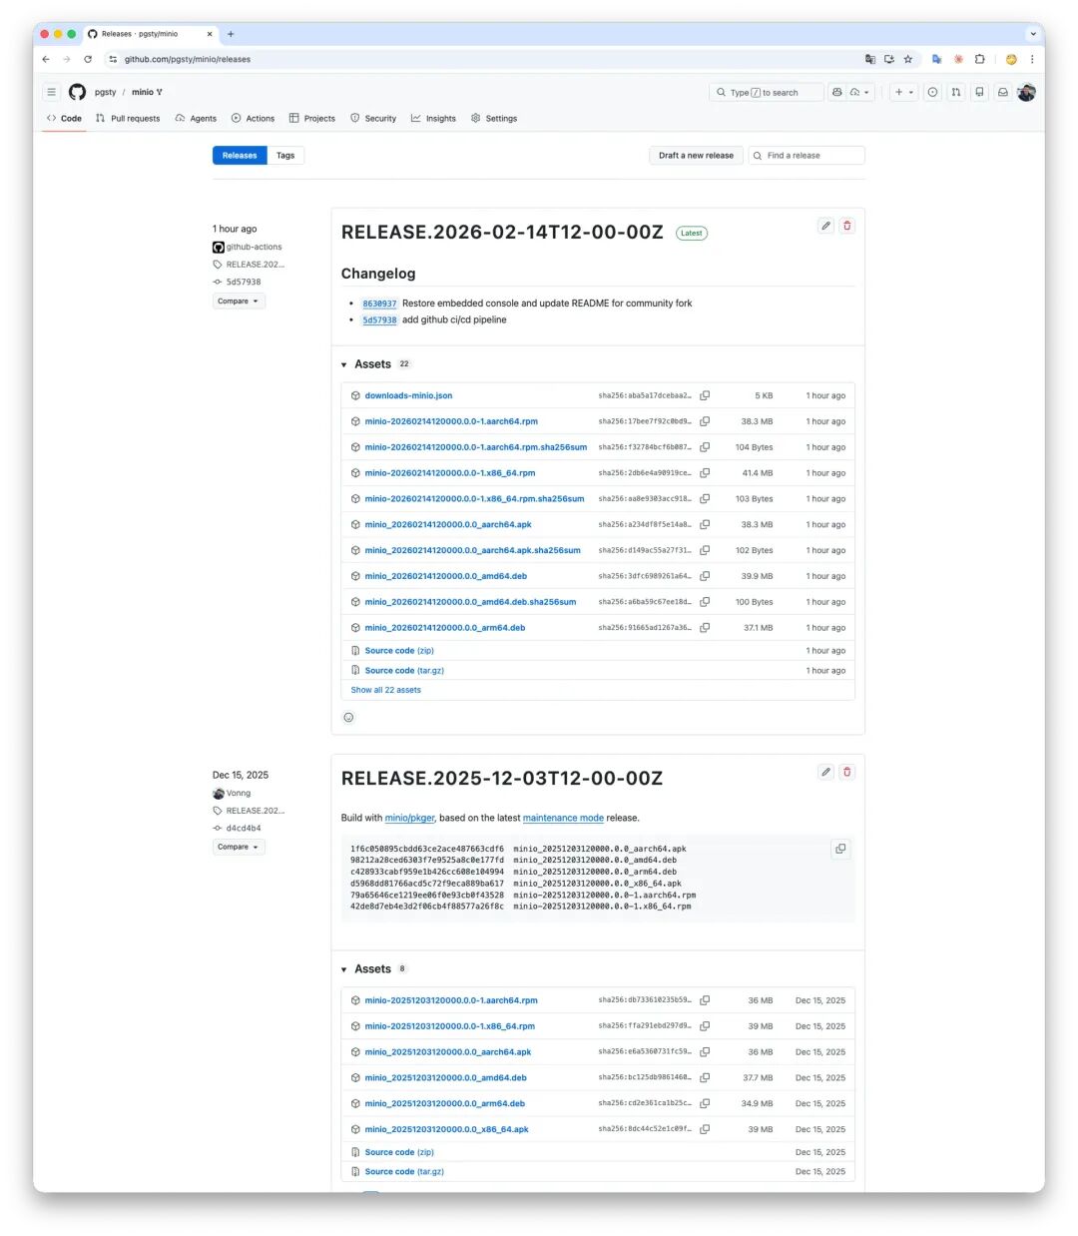Open the notifications inbox icon

click(1003, 92)
